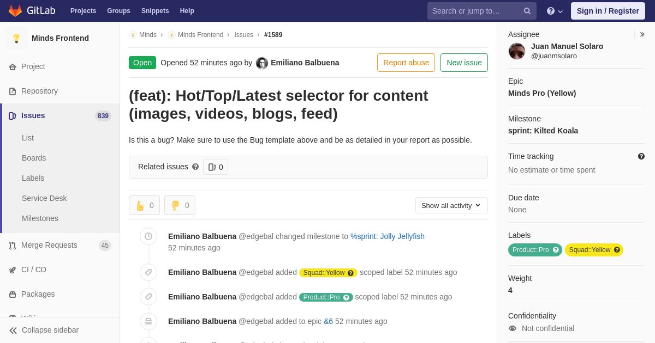The height and width of the screenshot is (343, 655).
Task: Click the Minds Frontend breadcrumb link
Action: tap(200, 35)
